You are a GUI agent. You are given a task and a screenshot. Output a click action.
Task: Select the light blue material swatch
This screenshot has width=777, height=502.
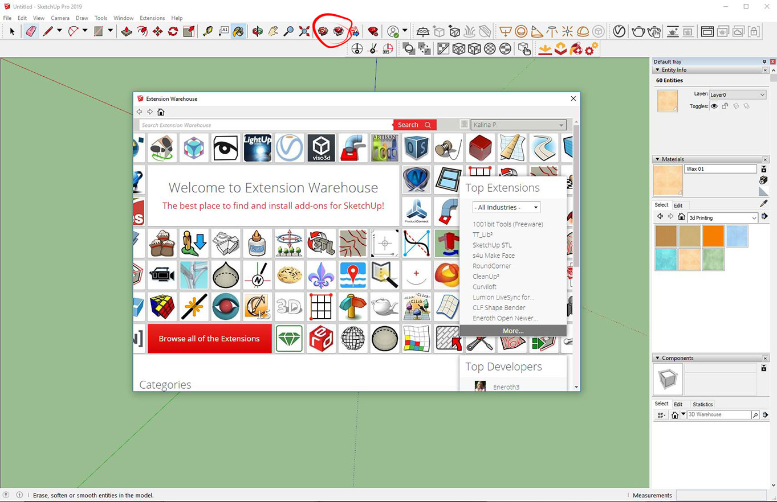pos(737,236)
